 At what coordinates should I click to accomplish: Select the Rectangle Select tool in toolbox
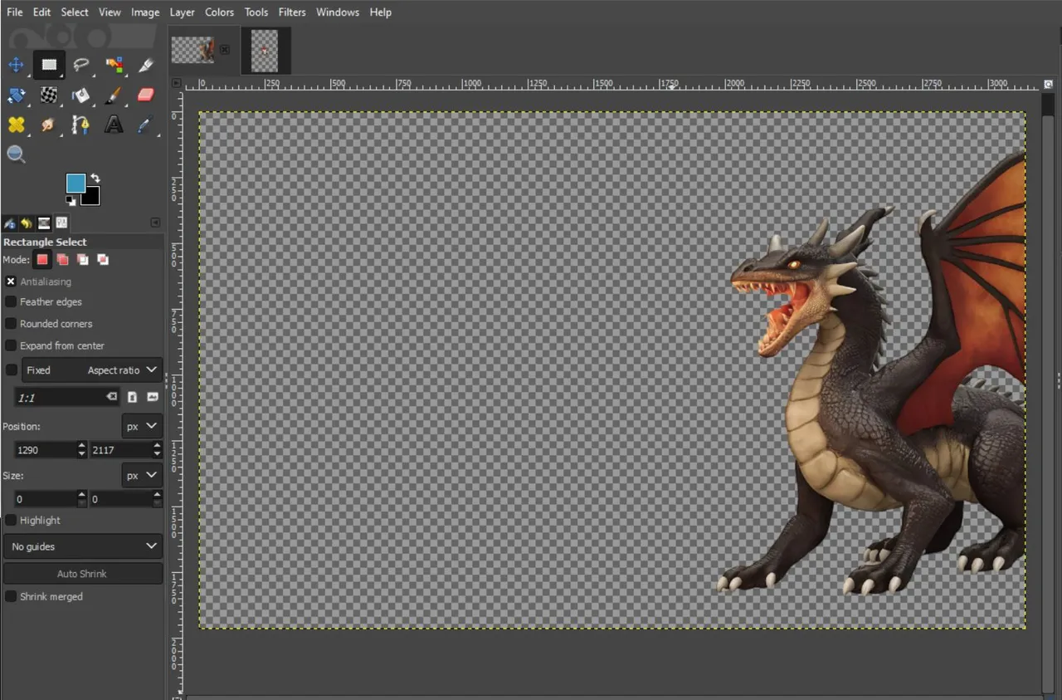[x=49, y=65]
